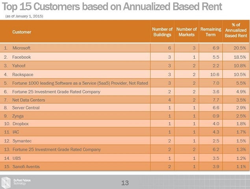Click Facebook's remaining term 5.5

tap(216, 57)
